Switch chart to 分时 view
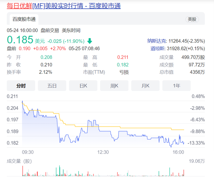214x179 pixels. 21,85
